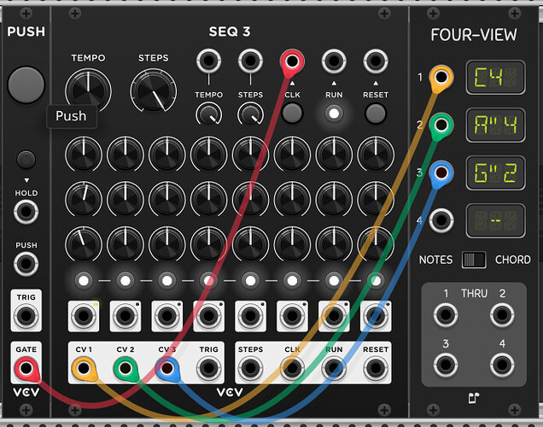Click the THRU 1 output jack
Image resolution: width=543 pixels, height=427 pixels.
(445, 315)
